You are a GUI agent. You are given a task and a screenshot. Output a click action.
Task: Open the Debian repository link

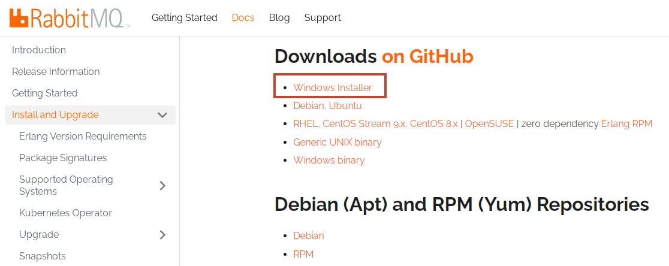point(309,235)
